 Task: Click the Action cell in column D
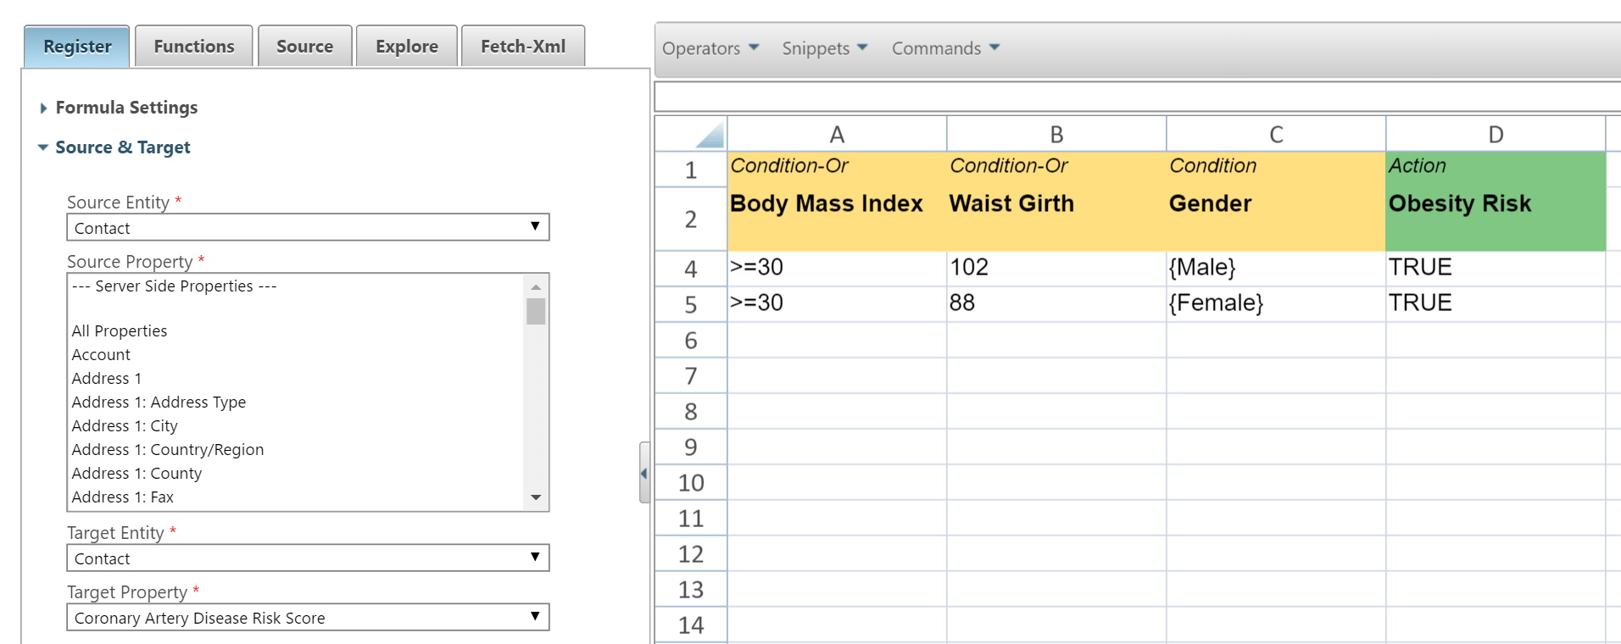click(1496, 169)
